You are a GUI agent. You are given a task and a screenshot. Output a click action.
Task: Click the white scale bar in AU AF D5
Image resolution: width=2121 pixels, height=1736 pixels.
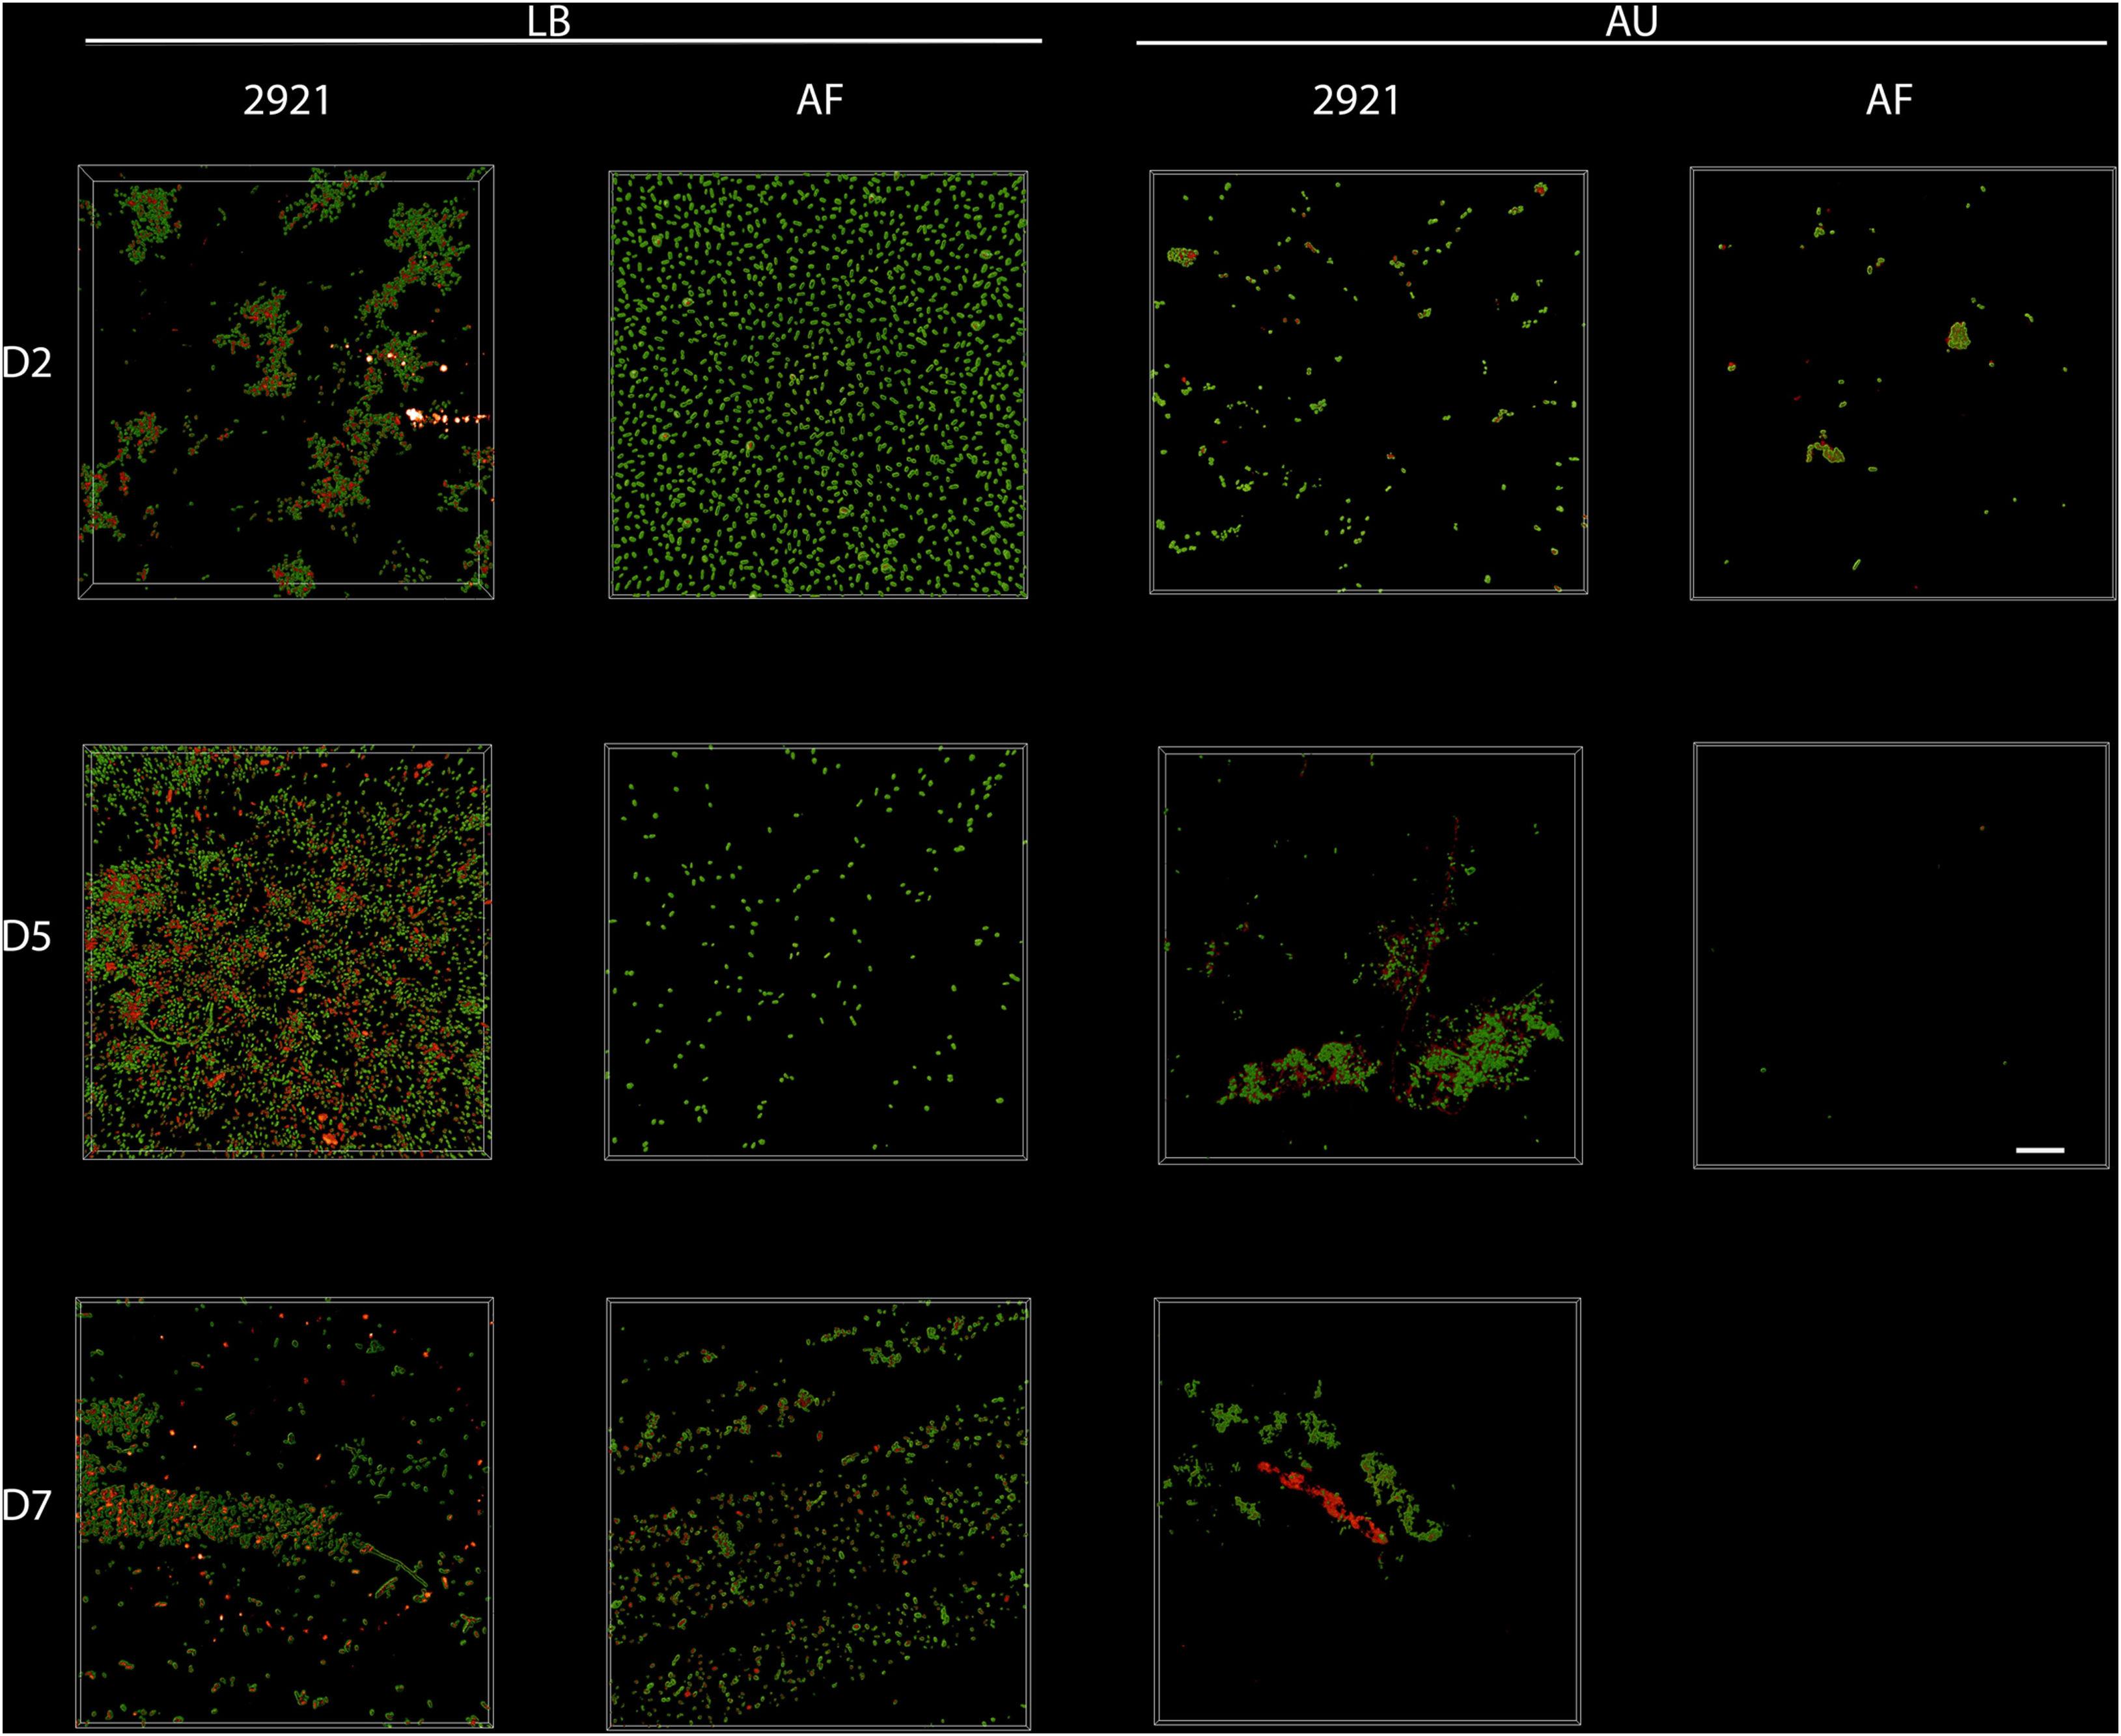2040,1150
